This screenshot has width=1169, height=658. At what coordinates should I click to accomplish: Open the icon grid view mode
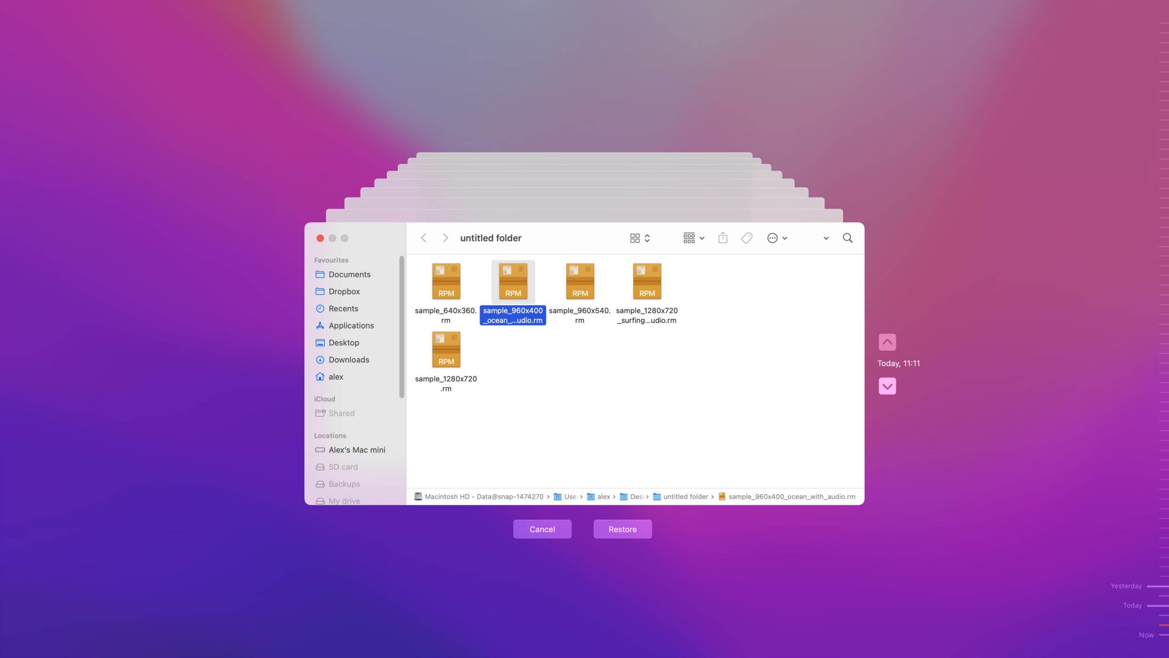[635, 238]
